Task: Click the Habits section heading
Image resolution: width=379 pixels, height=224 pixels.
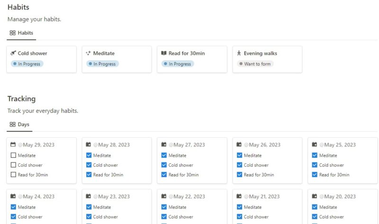Action: pyautogui.click(x=18, y=7)
